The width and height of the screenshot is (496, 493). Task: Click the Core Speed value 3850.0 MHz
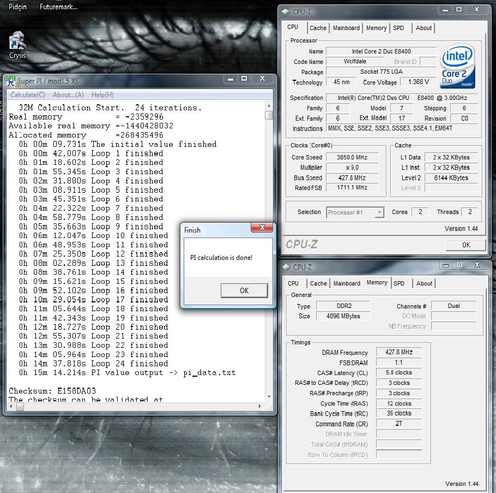[352, 157]
